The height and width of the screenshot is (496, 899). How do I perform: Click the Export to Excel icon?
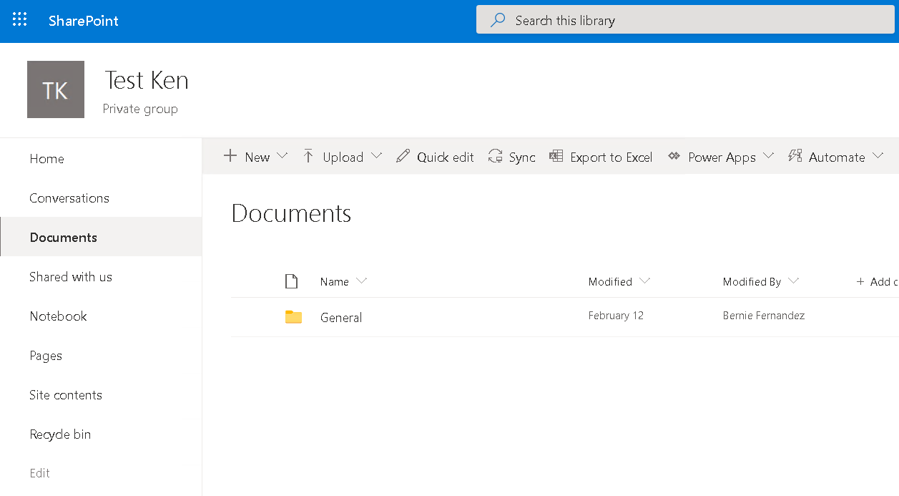click(556, 156)
